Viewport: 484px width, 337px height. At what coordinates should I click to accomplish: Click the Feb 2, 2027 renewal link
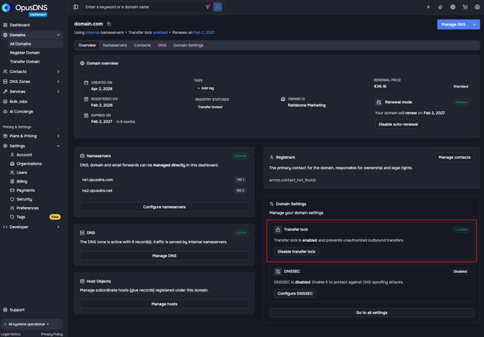(204, 32)
